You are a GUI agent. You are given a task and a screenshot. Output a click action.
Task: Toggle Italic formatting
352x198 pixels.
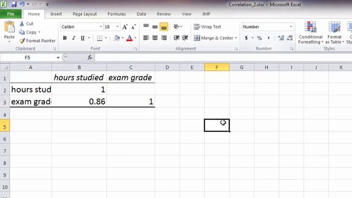[74, 38]
